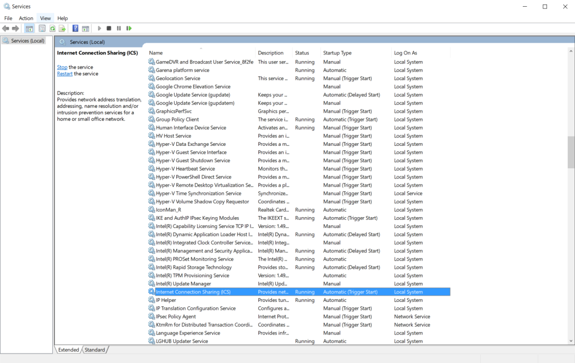Click the Stop the service link

click(62, 67)
